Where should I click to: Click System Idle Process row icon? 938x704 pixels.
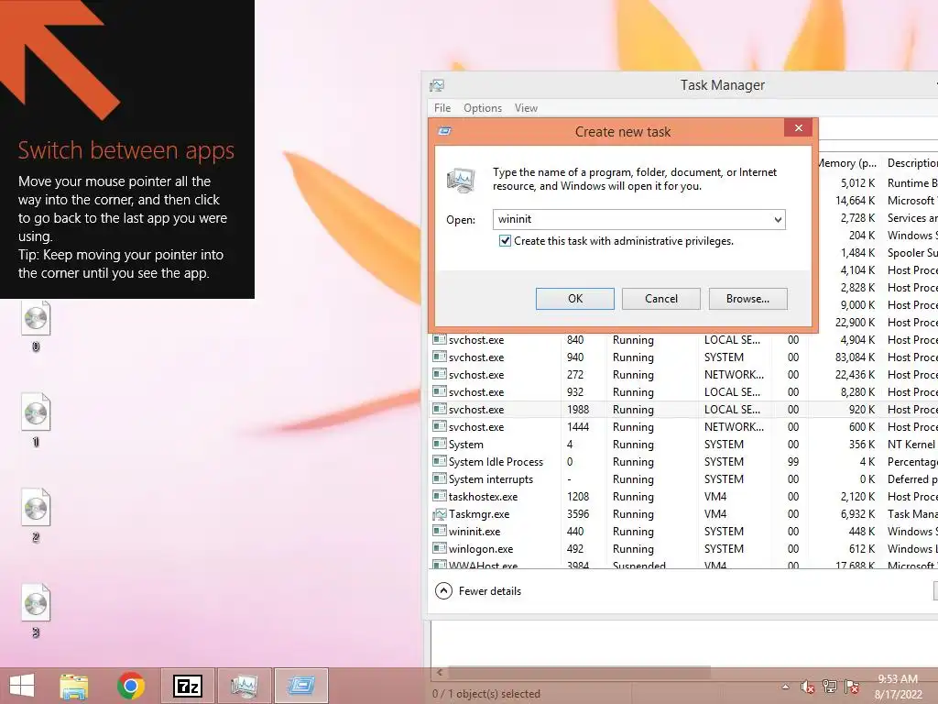point(440,462)
